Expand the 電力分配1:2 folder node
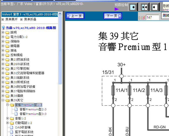 [x=3, y=37]
